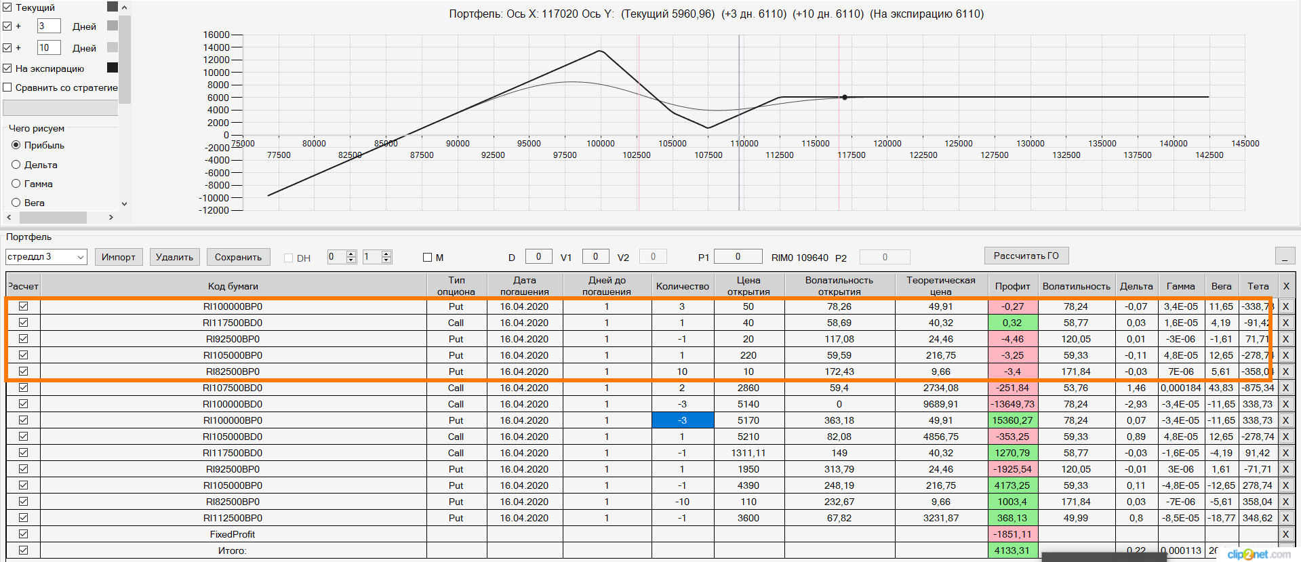Delete the RI100000BP0 row with profit 15360,27
The image size is (1301, 562).
pos(1285,420)
